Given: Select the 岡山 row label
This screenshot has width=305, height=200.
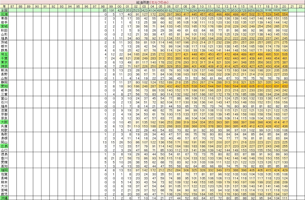Looking at the screenshot, I should pyautogui.click(x=4, y=142).
